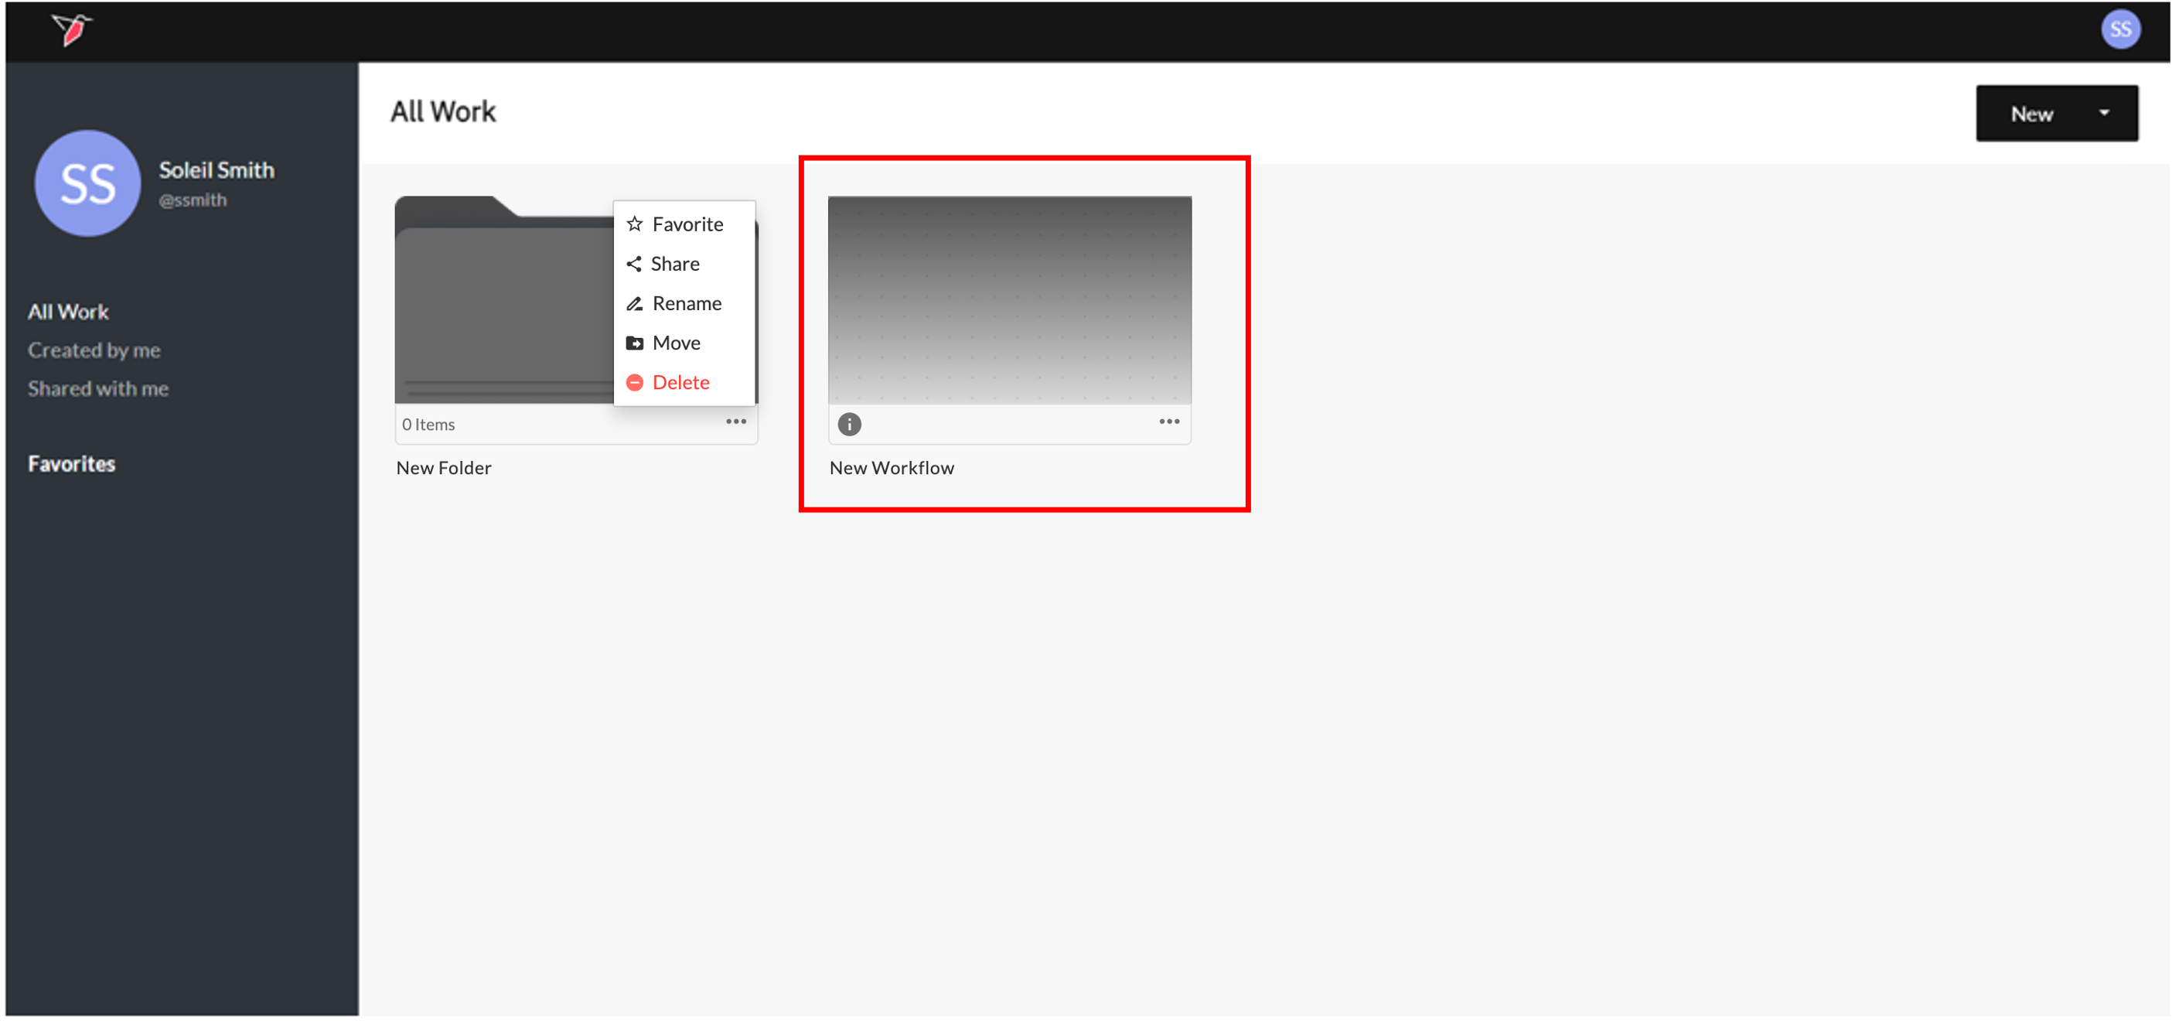Click the info icon on New Workflow
The image size is (2172, 1021).
[849, 424]
